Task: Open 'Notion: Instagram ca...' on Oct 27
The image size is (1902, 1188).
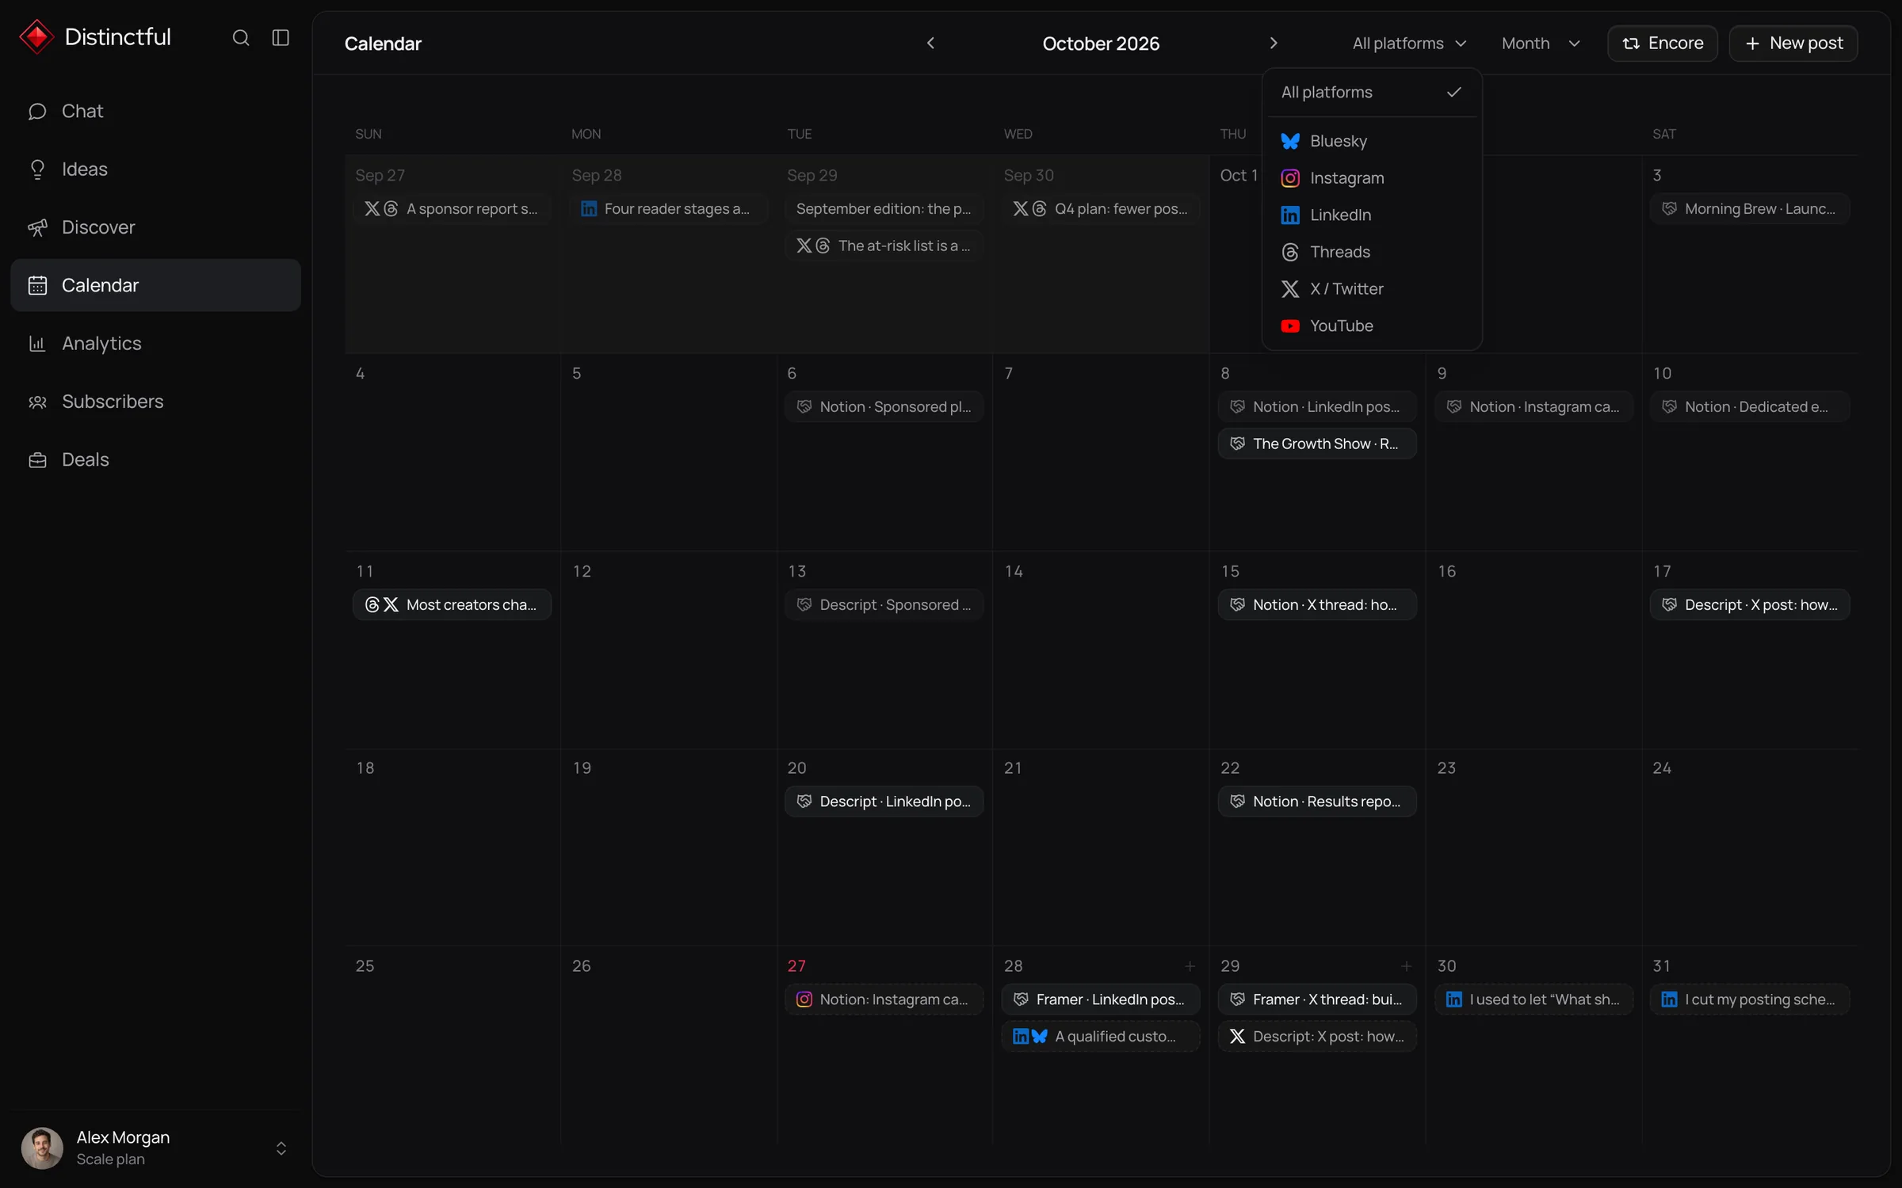Action: 884,1000
